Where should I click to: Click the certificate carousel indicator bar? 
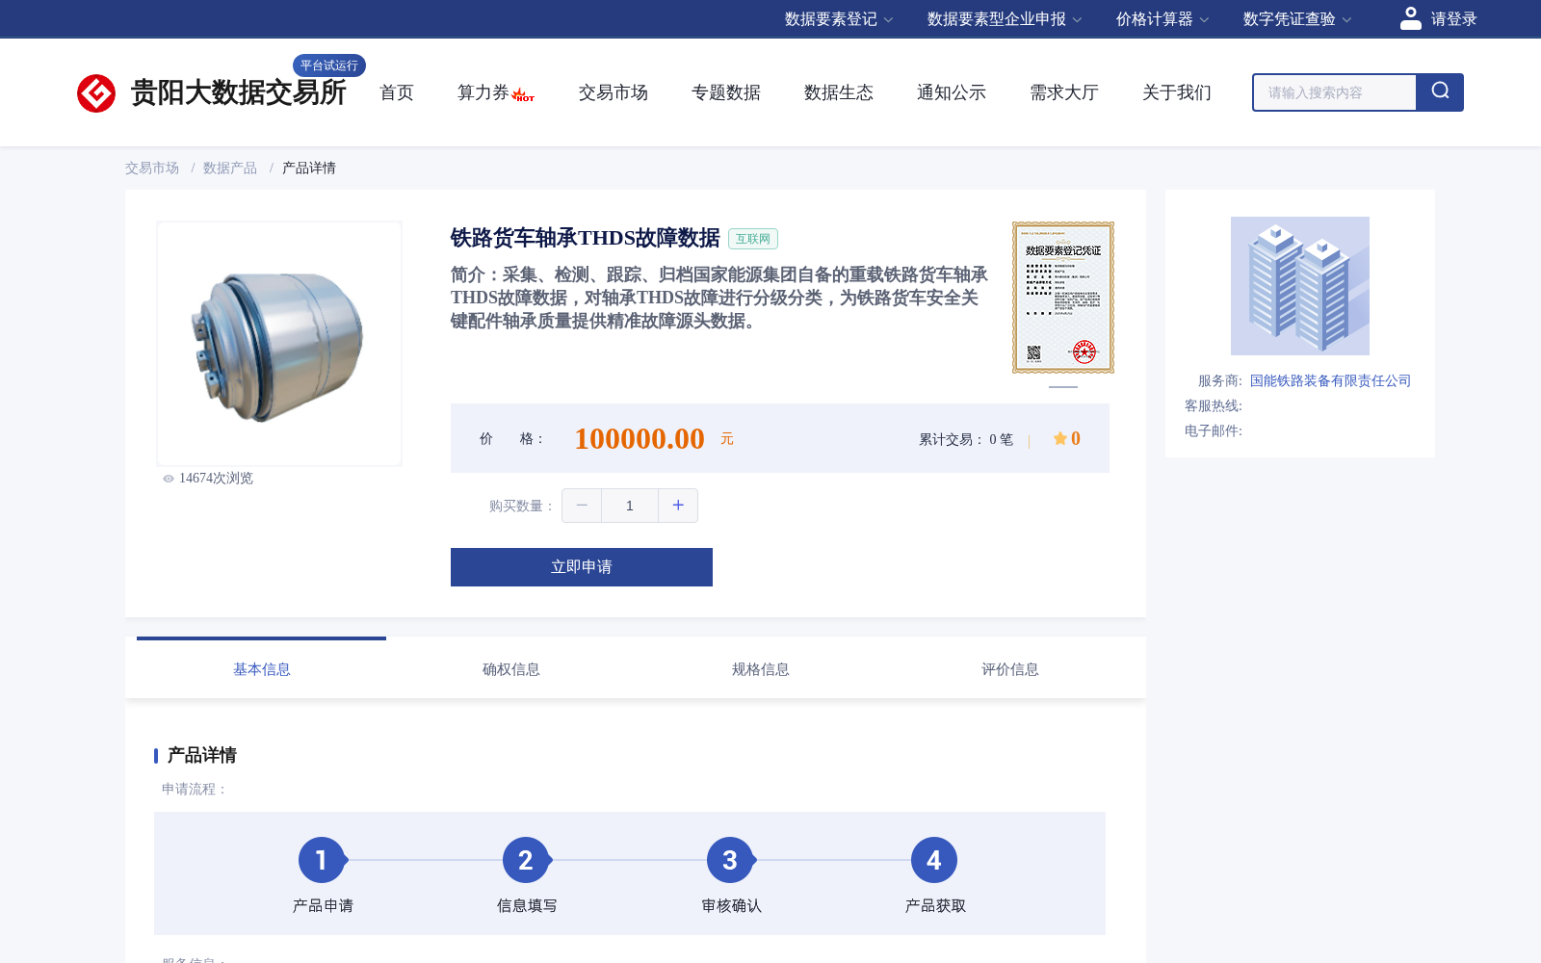click(x=1063, y=386)
